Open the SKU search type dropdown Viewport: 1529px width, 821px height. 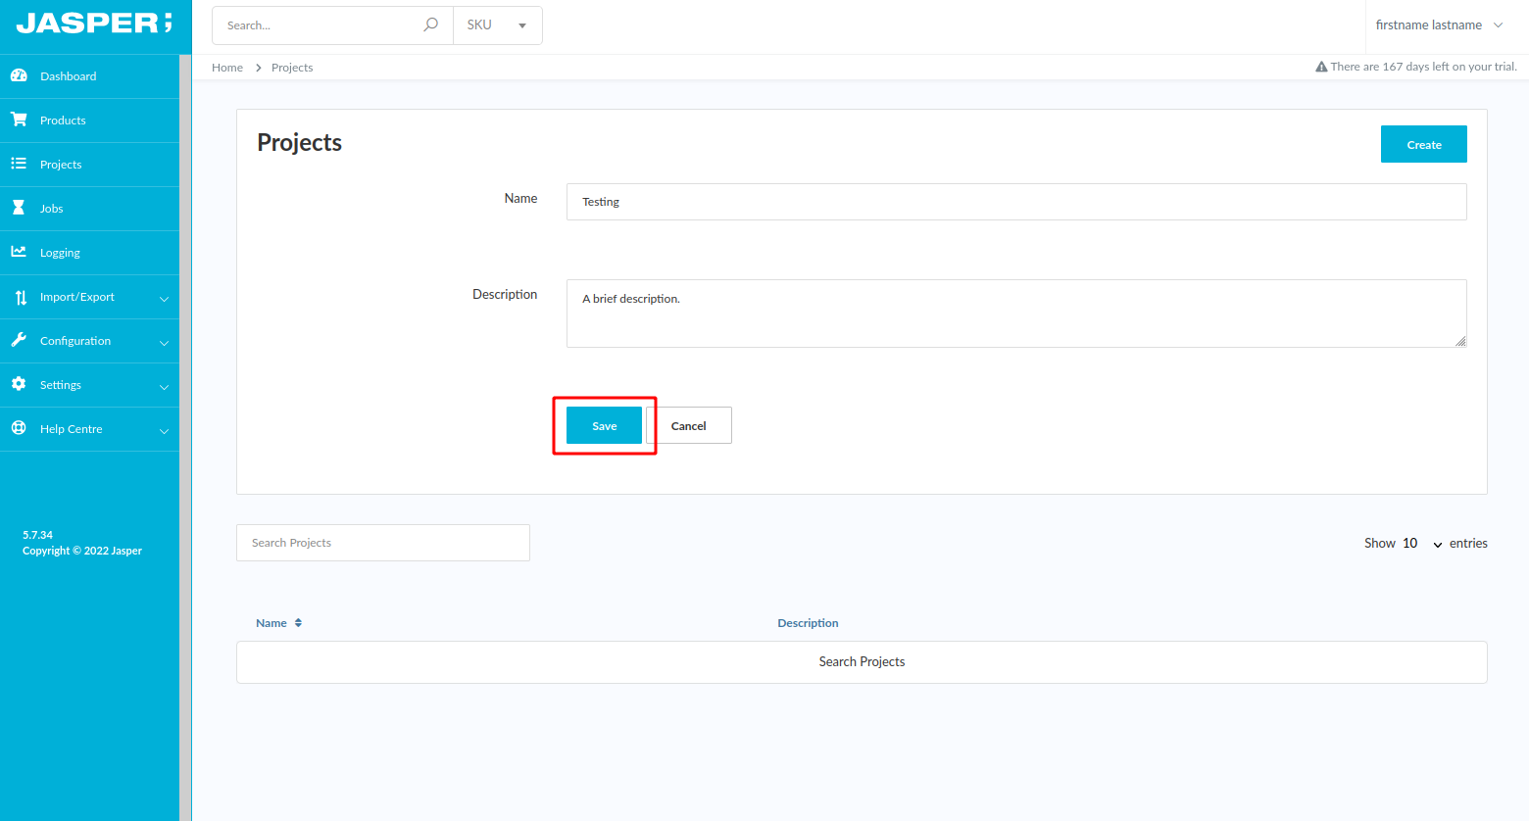498,25
